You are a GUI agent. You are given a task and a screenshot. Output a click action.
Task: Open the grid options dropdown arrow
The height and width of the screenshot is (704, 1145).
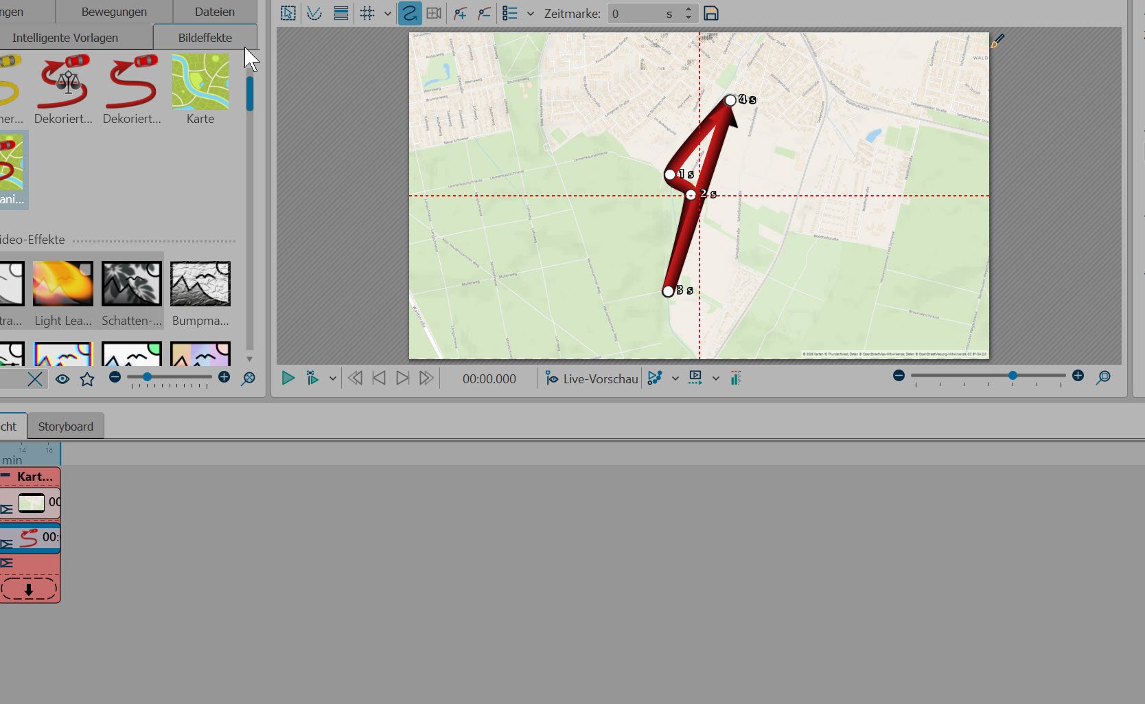pyautogui.click(x=387, y=14)
